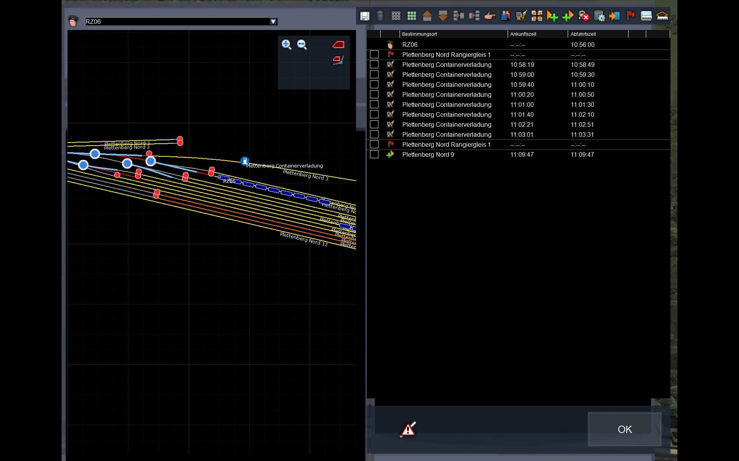Click the save floppy disk icon
739x461 pixels.
click(x=364, y=16)
